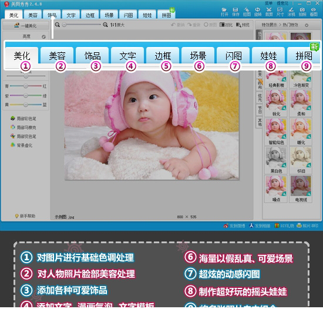323x319 pixels.
Task: Apply 背景虚化 background blur
Action: coord(21,145)
